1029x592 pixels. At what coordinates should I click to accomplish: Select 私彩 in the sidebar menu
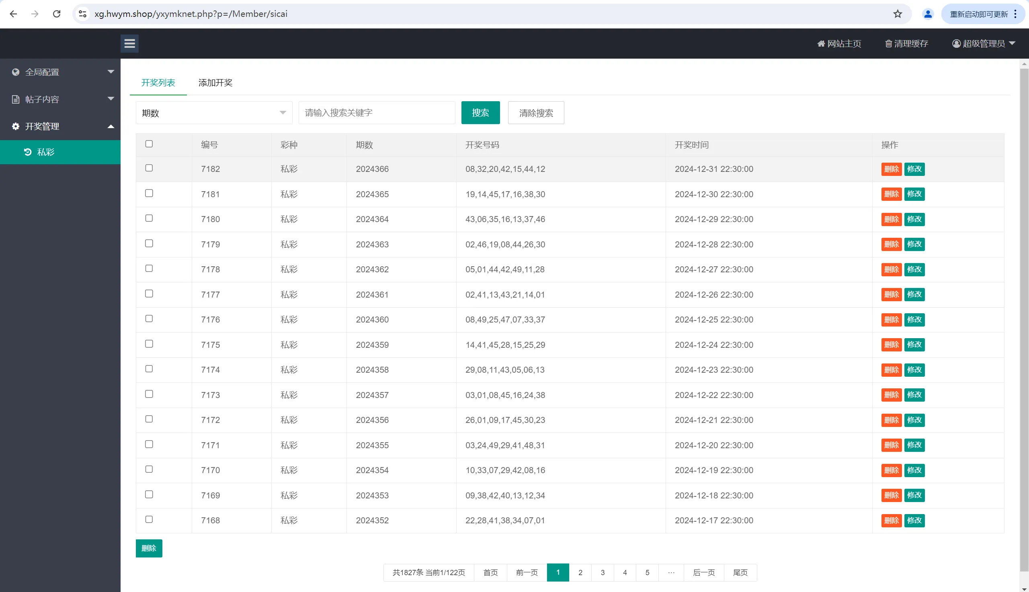pos(45,152)
